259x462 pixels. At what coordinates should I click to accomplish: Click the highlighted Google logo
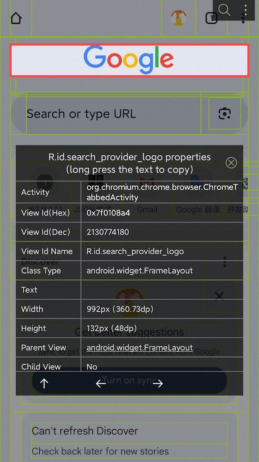tap(129, 60)
